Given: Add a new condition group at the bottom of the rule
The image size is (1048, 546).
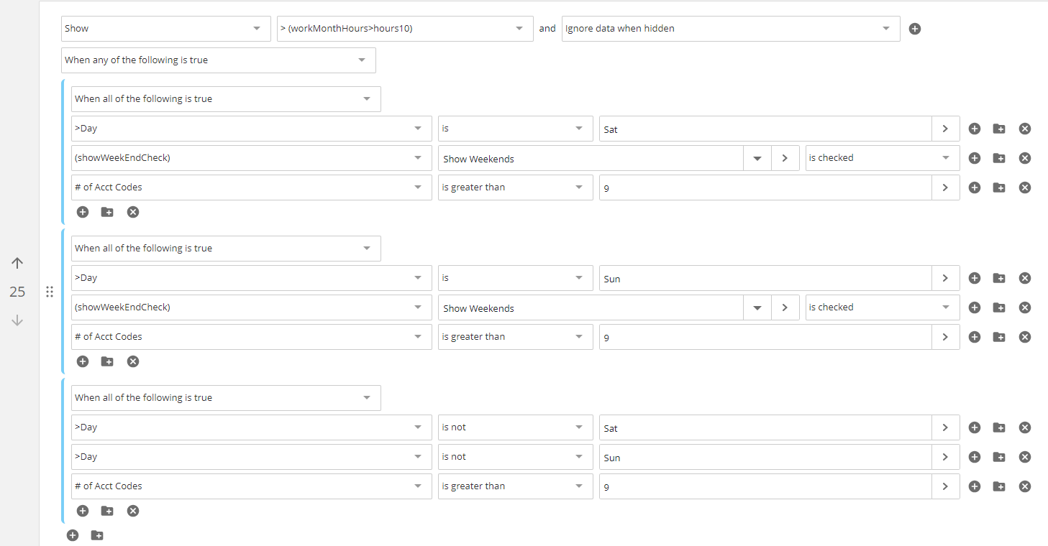Looking at the screenshot, I should [97, 535].
